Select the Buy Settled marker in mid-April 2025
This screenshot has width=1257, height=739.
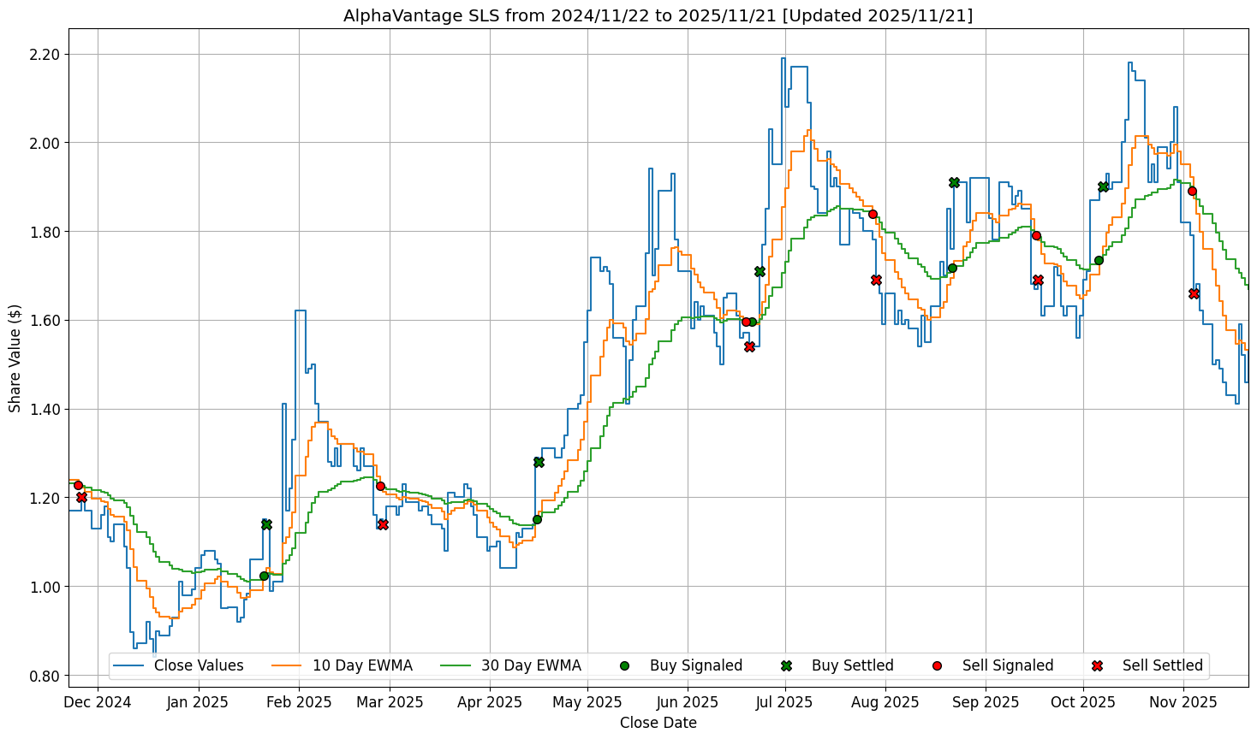click(539, 462)
